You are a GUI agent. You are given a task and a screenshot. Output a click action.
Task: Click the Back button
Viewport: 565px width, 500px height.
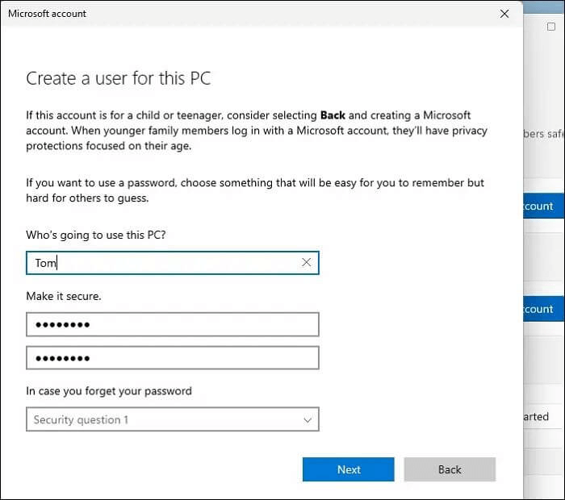pyautogui.click(x=450, y=469)
